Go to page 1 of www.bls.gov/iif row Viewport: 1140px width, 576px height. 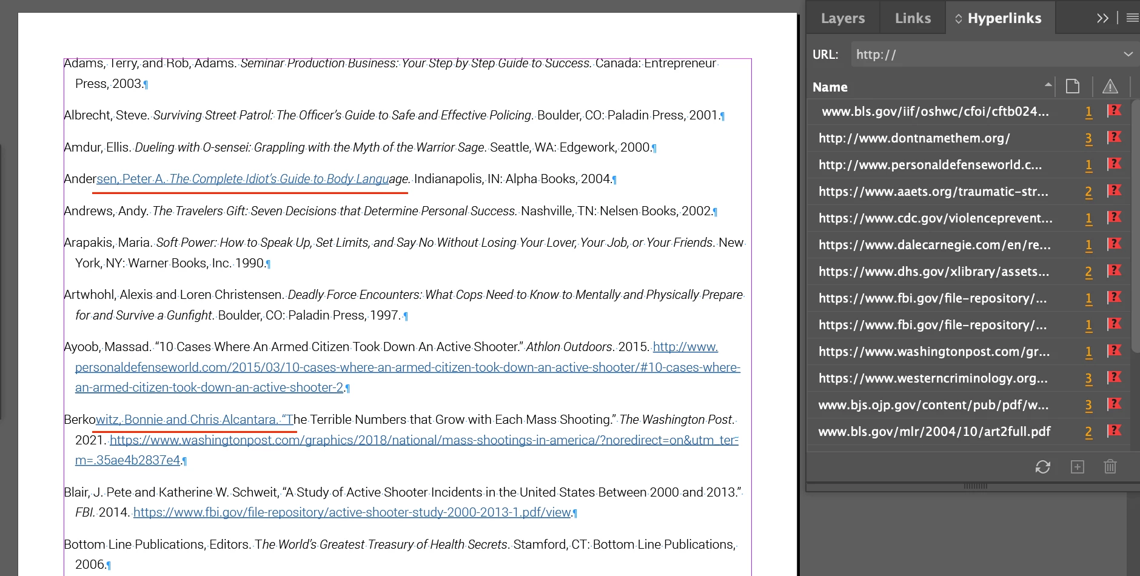(1089, 112)
